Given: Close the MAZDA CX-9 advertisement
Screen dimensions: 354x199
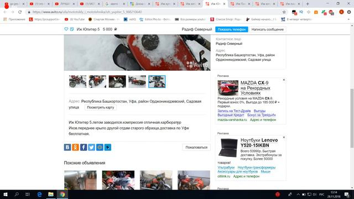Looking at the screenshot, I should coord(284,80).
